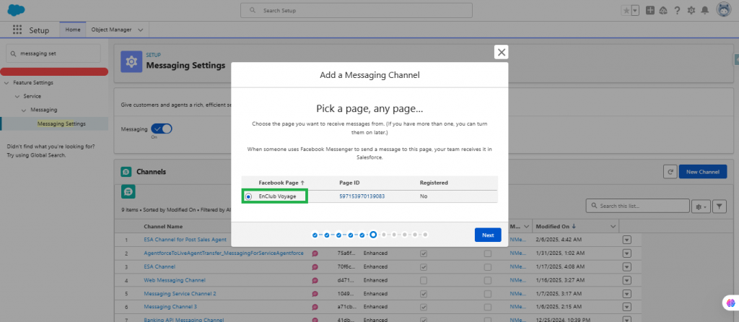Click the Search Setup field
The height and width of the screenshot is (322, 739).
[369, 11]
